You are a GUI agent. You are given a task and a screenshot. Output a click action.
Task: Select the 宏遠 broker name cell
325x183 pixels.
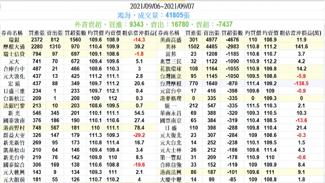coord(14,84)
